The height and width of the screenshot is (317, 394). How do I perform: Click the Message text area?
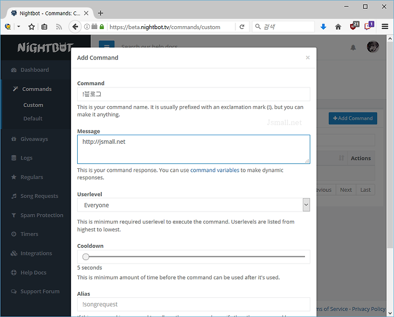(x=194, y=149)
